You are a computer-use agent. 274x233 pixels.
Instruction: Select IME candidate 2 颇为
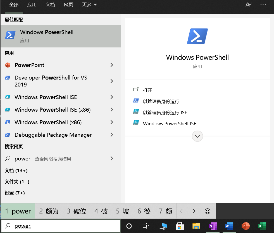pos(49,211)
